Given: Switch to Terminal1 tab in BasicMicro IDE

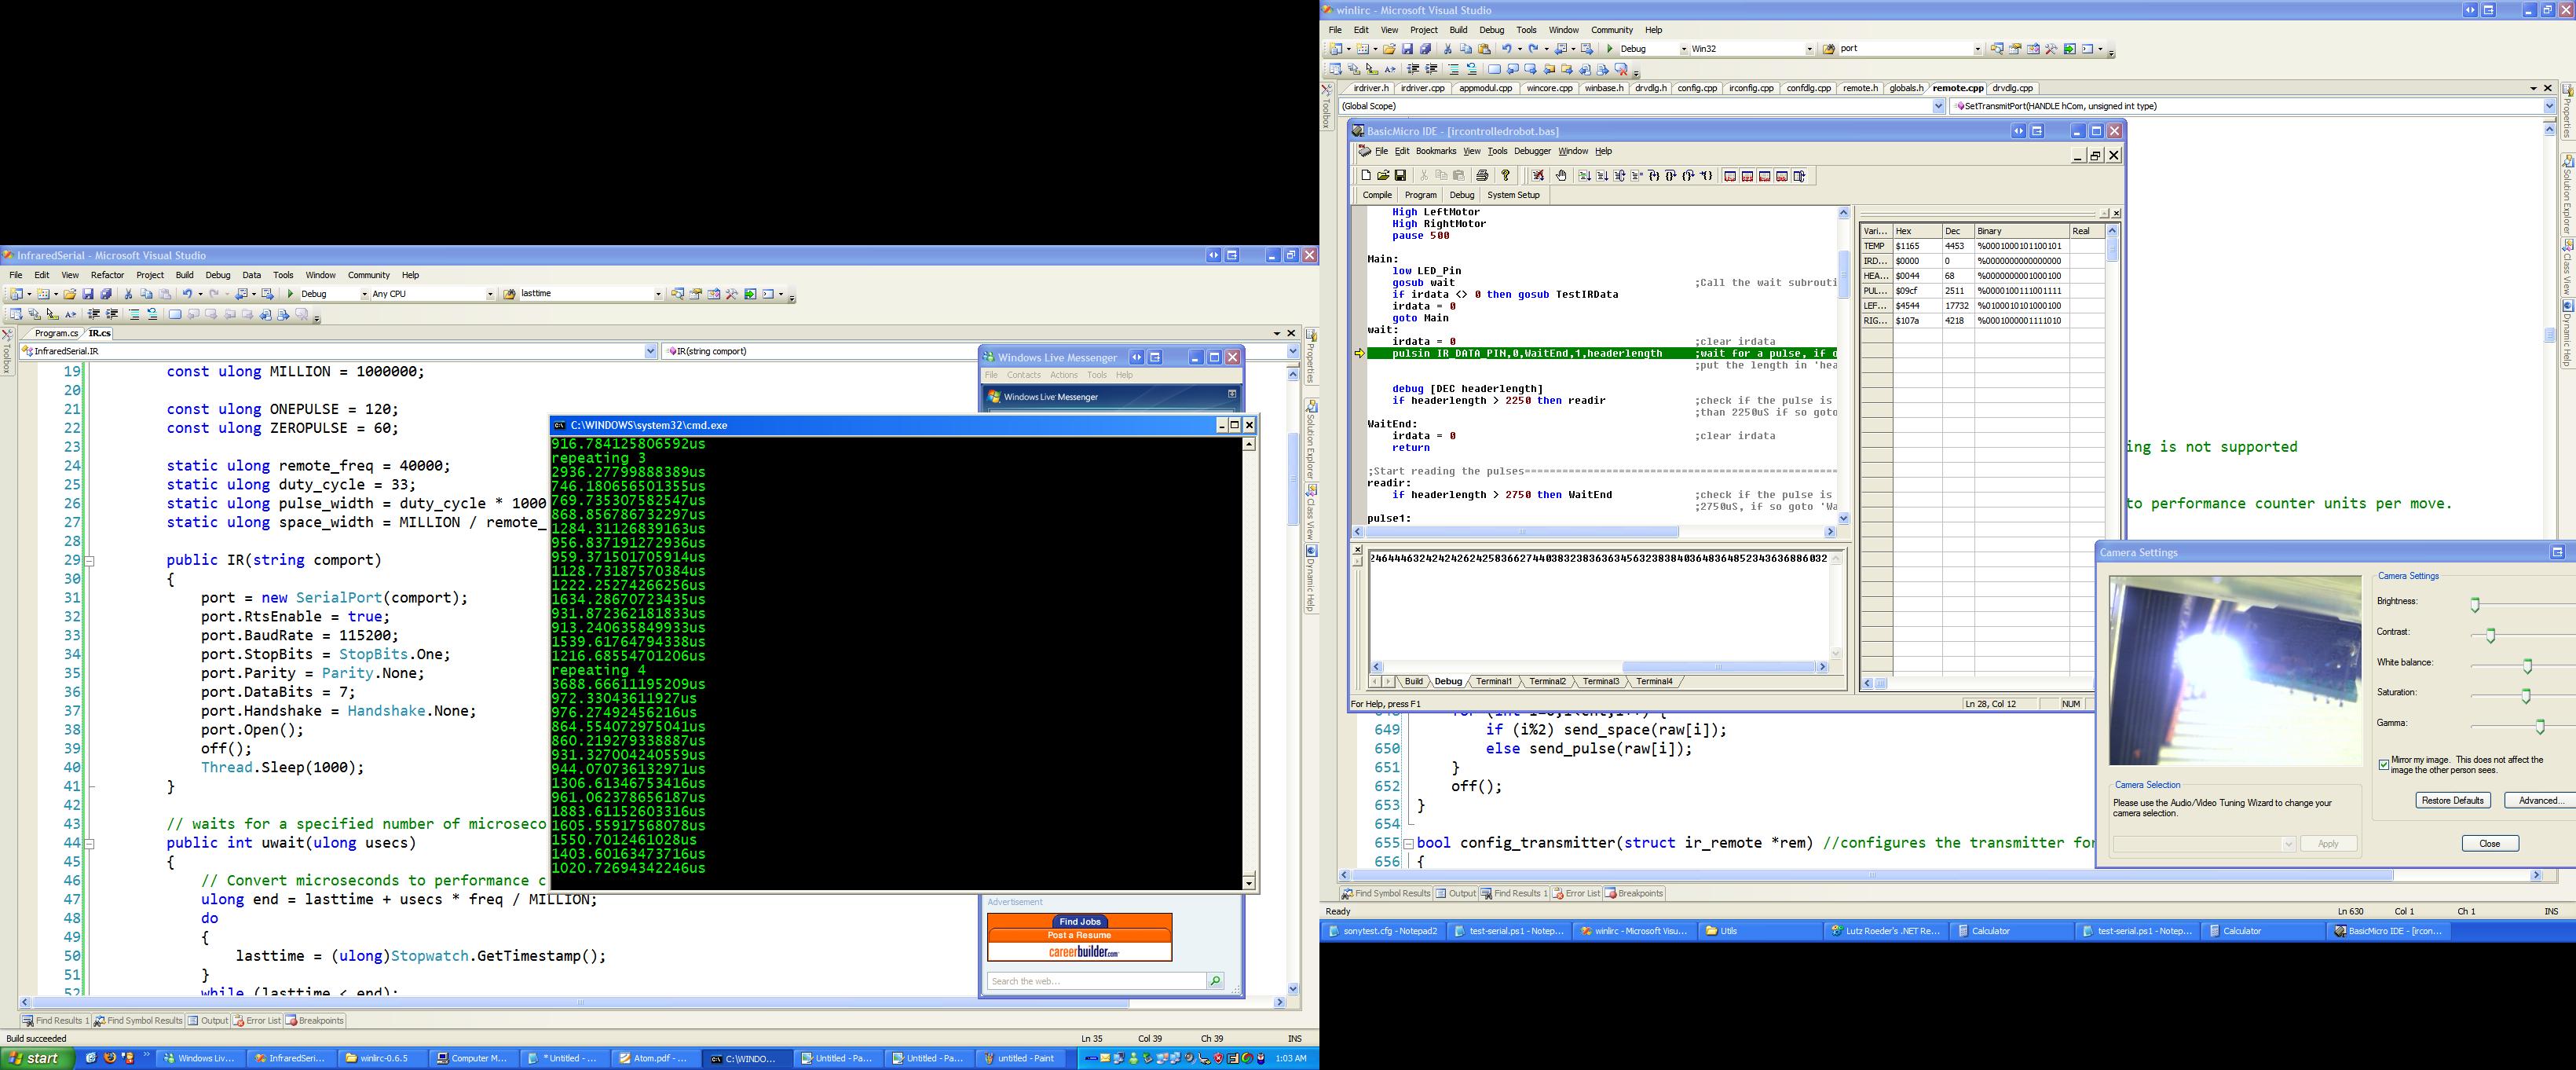Looking at the screenshot, I should [1494, 681].
